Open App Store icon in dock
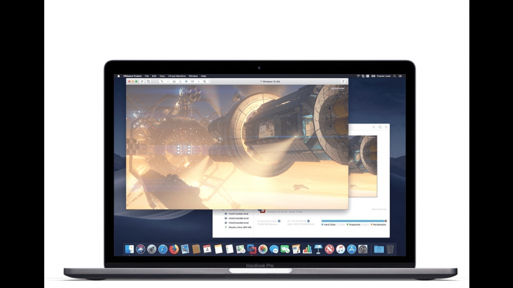The width and height of the screenshot is (513, 288). (x=351, y=249)
